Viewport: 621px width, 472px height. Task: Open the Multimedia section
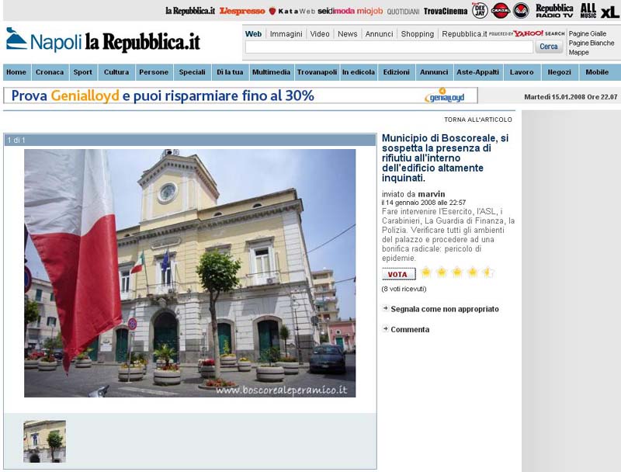click(272, 72)
